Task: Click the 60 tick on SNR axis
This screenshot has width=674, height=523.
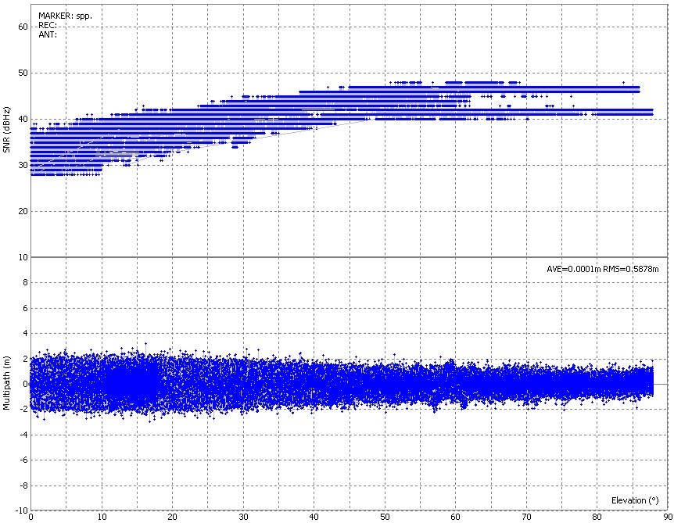Action: 23,27
